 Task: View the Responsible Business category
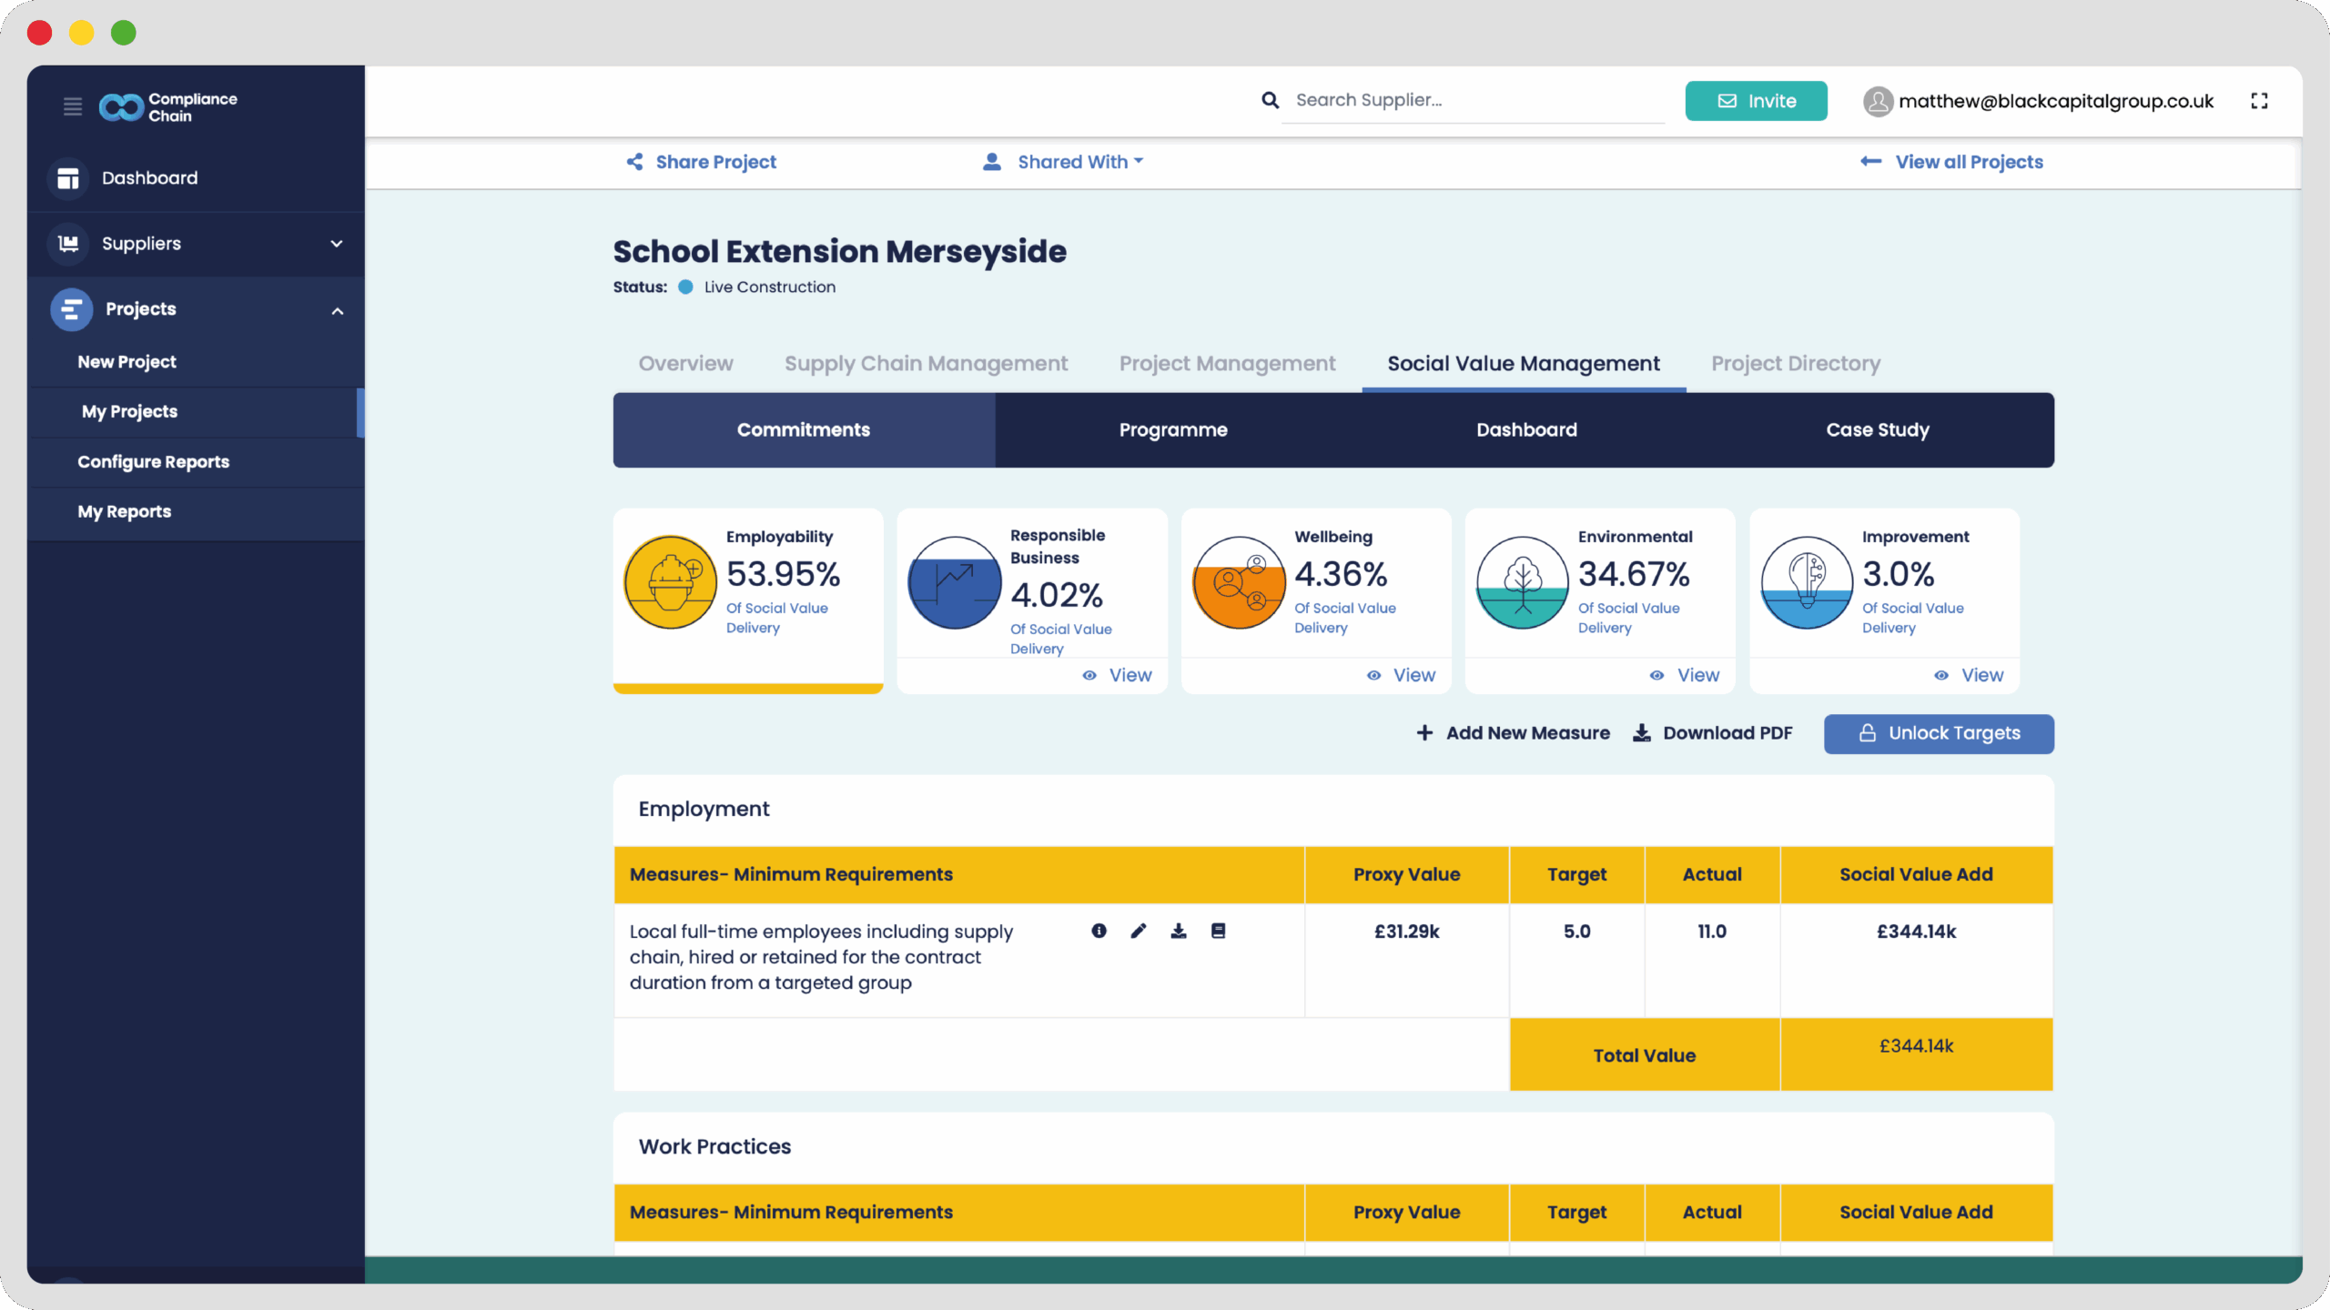(1119, 675)
